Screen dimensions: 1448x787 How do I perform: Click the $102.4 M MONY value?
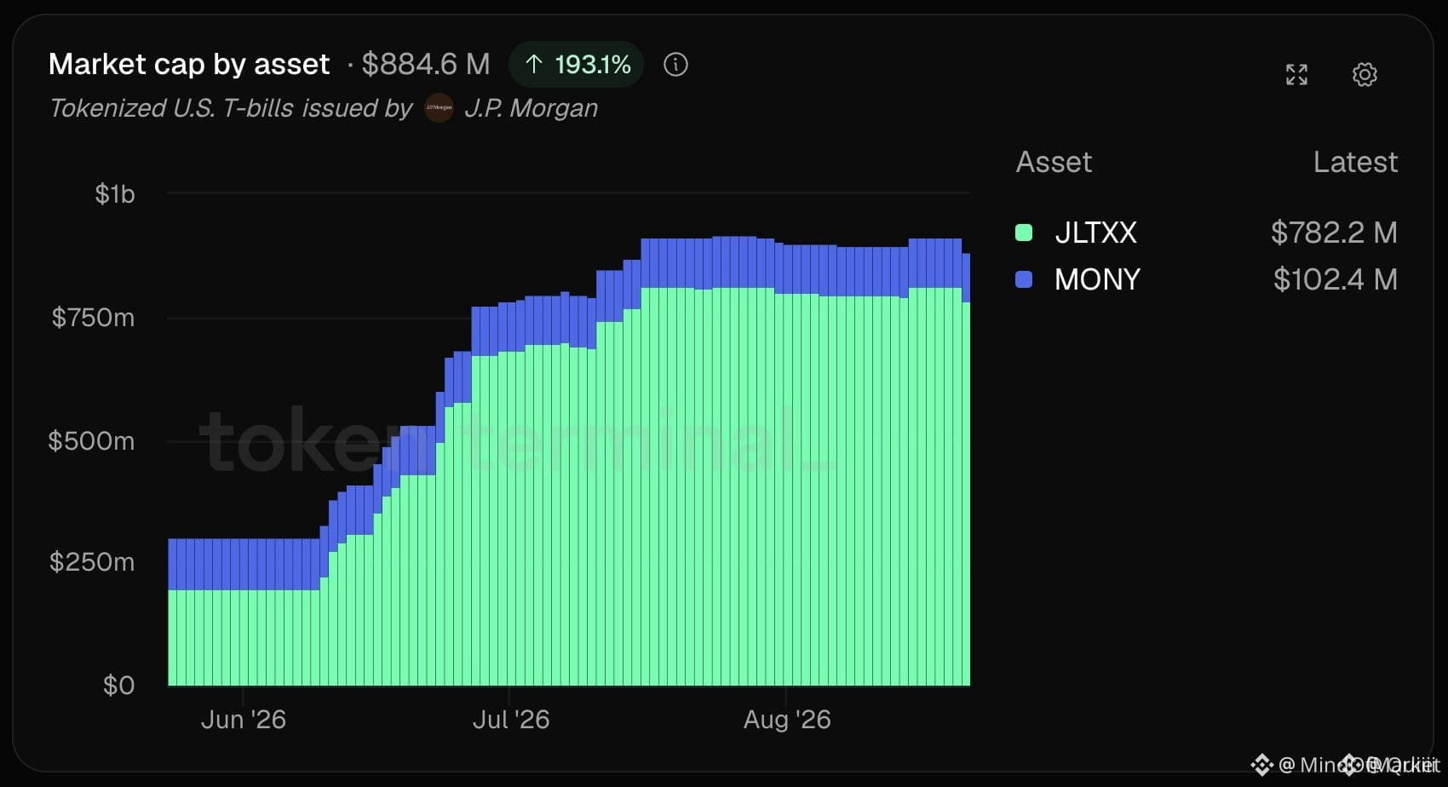click(x=1336, y=279)
